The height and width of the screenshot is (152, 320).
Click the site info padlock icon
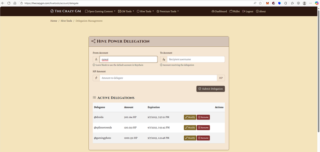click(x=22, y=3)
